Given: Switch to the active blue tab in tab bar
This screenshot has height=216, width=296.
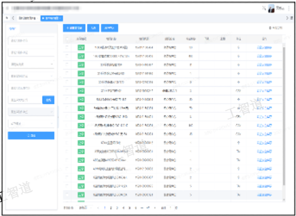Looking at the screenshot, I should point(51,18).
